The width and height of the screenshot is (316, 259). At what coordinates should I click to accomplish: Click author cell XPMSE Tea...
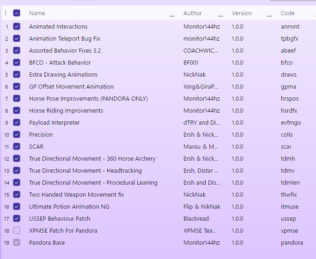(x=200, y=230)
